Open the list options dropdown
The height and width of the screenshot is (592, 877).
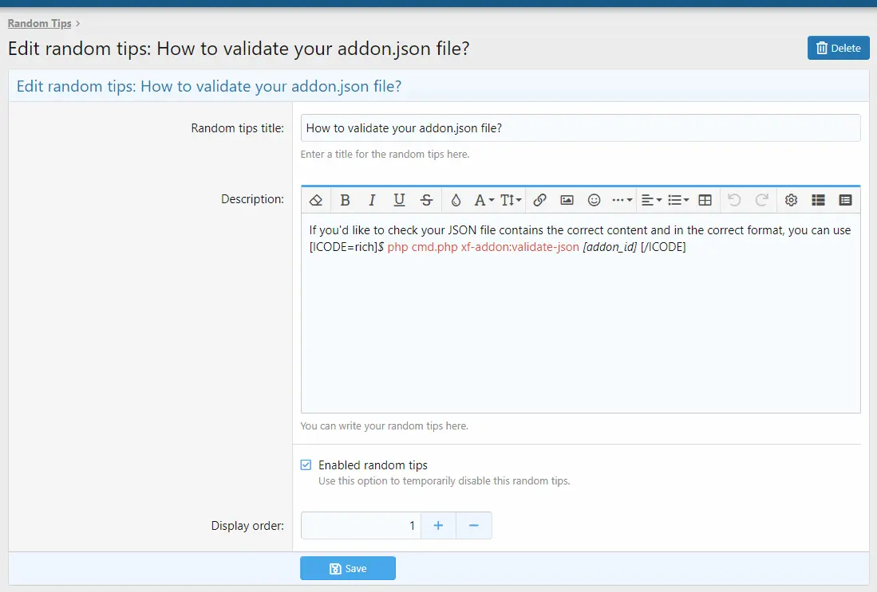678,200
